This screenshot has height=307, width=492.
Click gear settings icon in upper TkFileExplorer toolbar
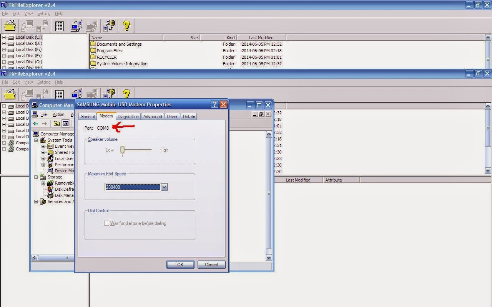point(110,26)
